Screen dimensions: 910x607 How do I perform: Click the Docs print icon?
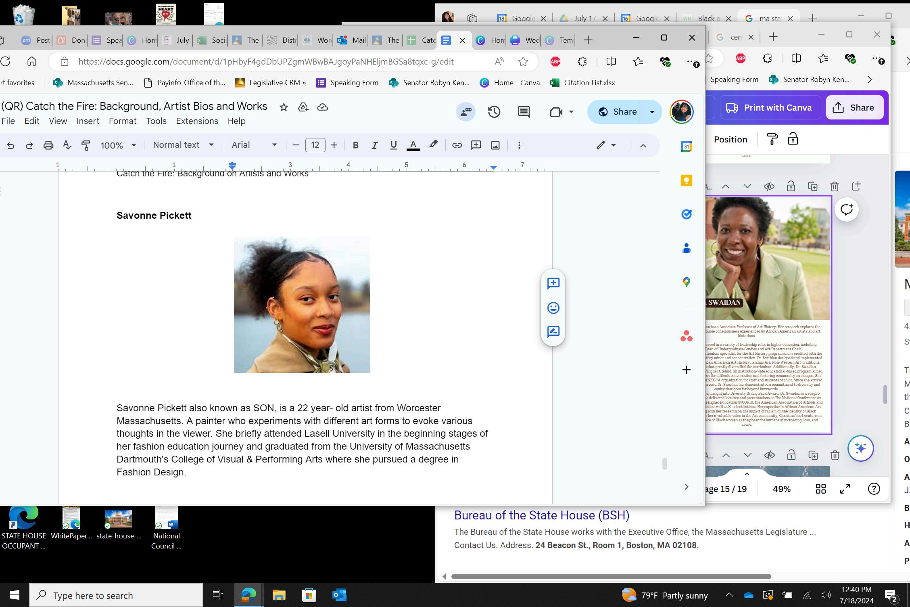click(48, 145)
